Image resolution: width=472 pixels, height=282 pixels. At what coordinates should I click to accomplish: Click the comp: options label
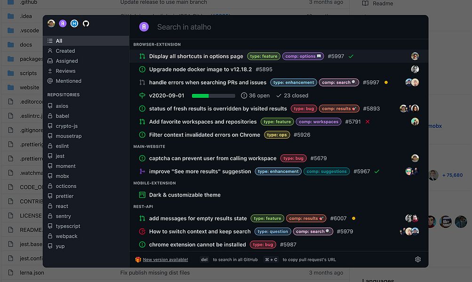click(303, 56)
